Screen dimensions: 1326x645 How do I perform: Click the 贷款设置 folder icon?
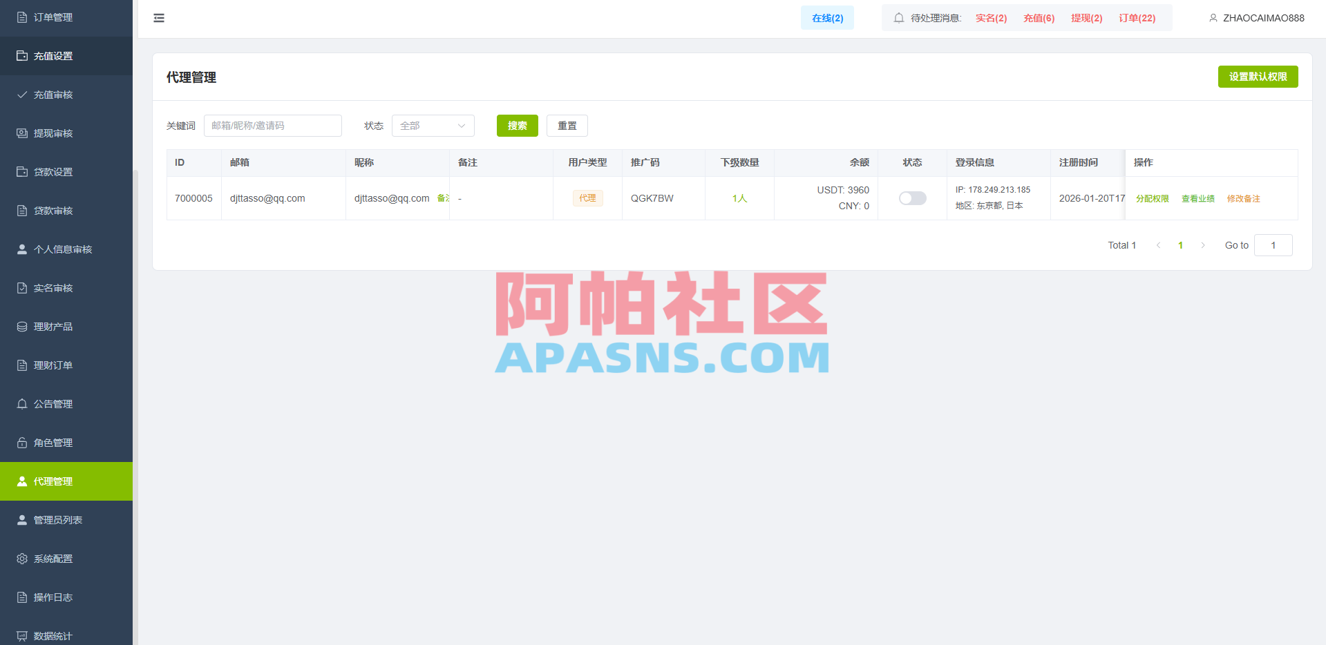[22, 172]
